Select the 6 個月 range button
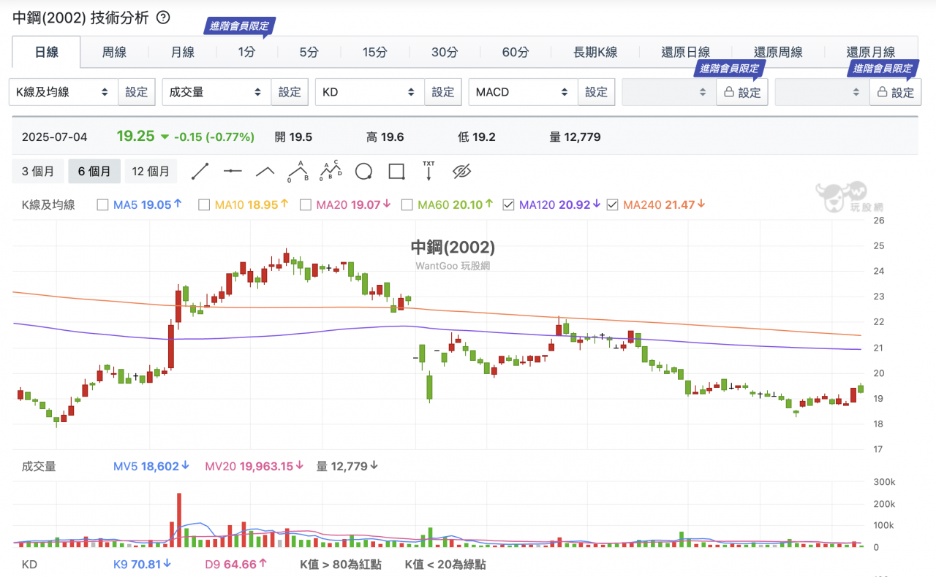This screenshot has width=936, height=577. [x=94, y=172]
